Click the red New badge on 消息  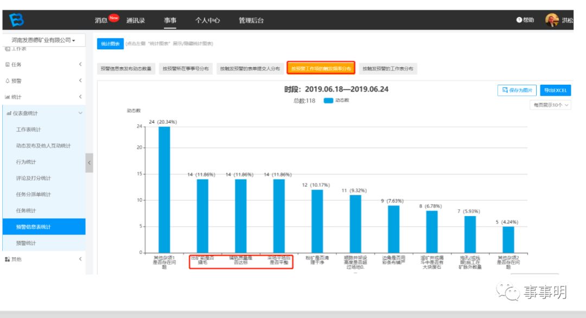[113, 17]
